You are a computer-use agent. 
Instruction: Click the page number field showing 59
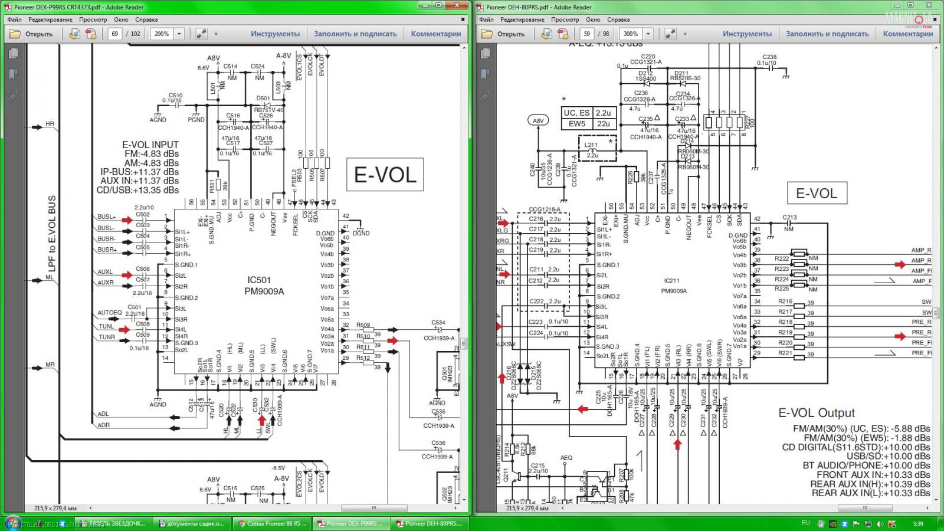click(x=586, y=34)
